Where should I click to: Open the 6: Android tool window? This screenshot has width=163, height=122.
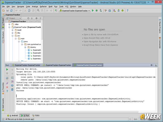tap(12, 115)
